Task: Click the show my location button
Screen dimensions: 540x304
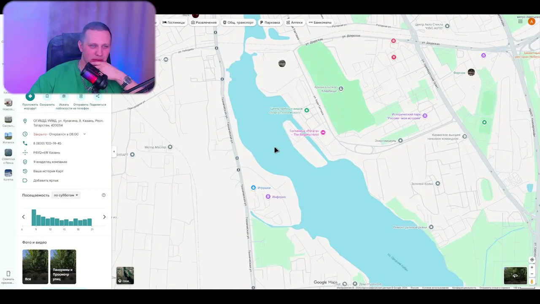Action: (532, 260)
